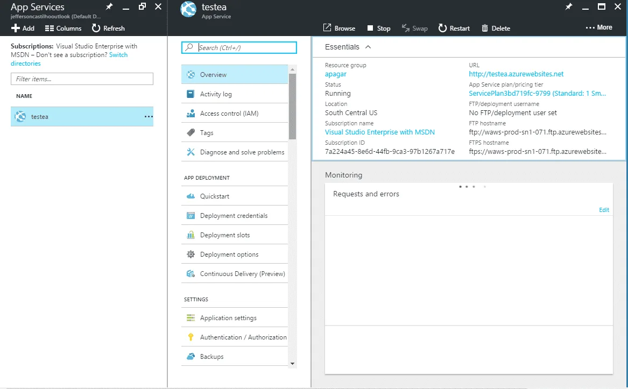
Task: Click the Overview globe icon in menu
Action: click(x=190, y=74)
